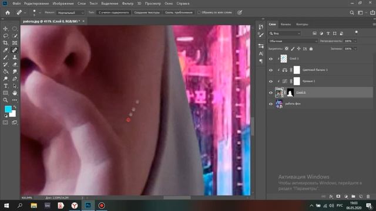Open the Layers panel menu
Image resolution: width=376 pixels, height=211 pixels.
pos(374,25)
